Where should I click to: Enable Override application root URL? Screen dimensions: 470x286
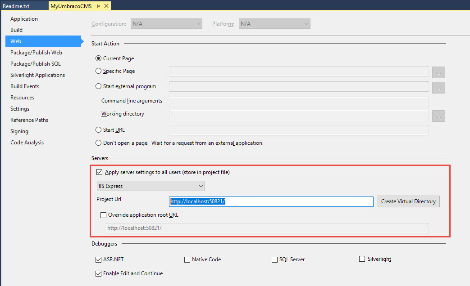pos(104,215)
